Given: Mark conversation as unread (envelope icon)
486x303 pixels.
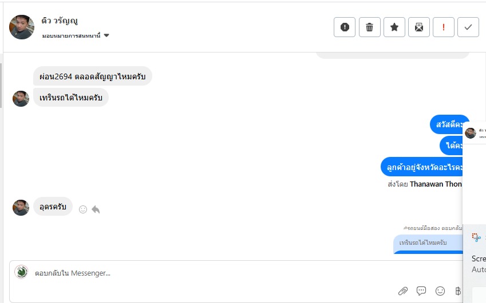Looking at the screenshot, I should point(419,27).
